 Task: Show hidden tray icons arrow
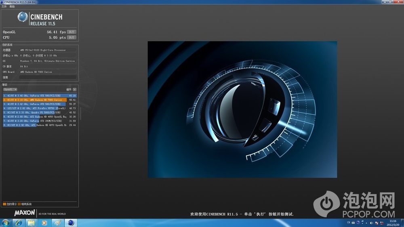tap(366, 223)
